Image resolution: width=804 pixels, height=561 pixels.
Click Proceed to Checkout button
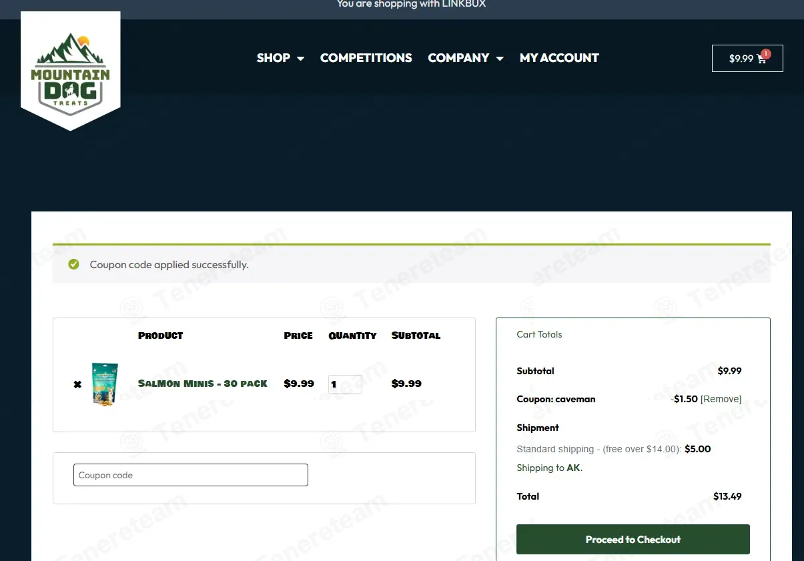click(x=633, y=539)
